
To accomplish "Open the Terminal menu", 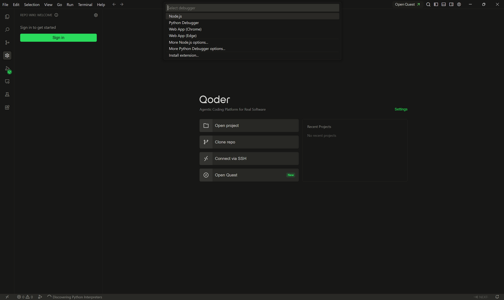I will [85, 4].
